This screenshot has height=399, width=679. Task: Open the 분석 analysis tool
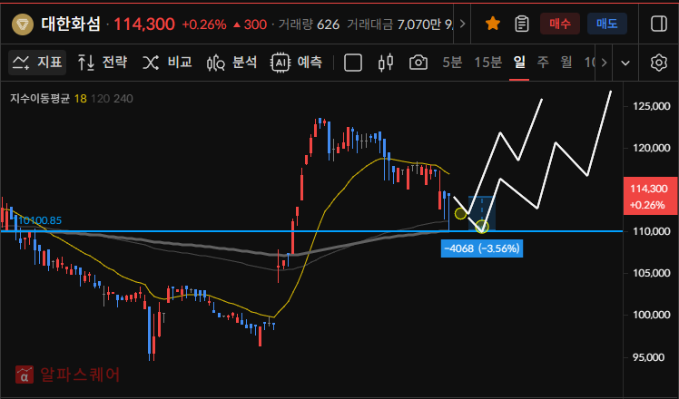(x=232, y=63)
